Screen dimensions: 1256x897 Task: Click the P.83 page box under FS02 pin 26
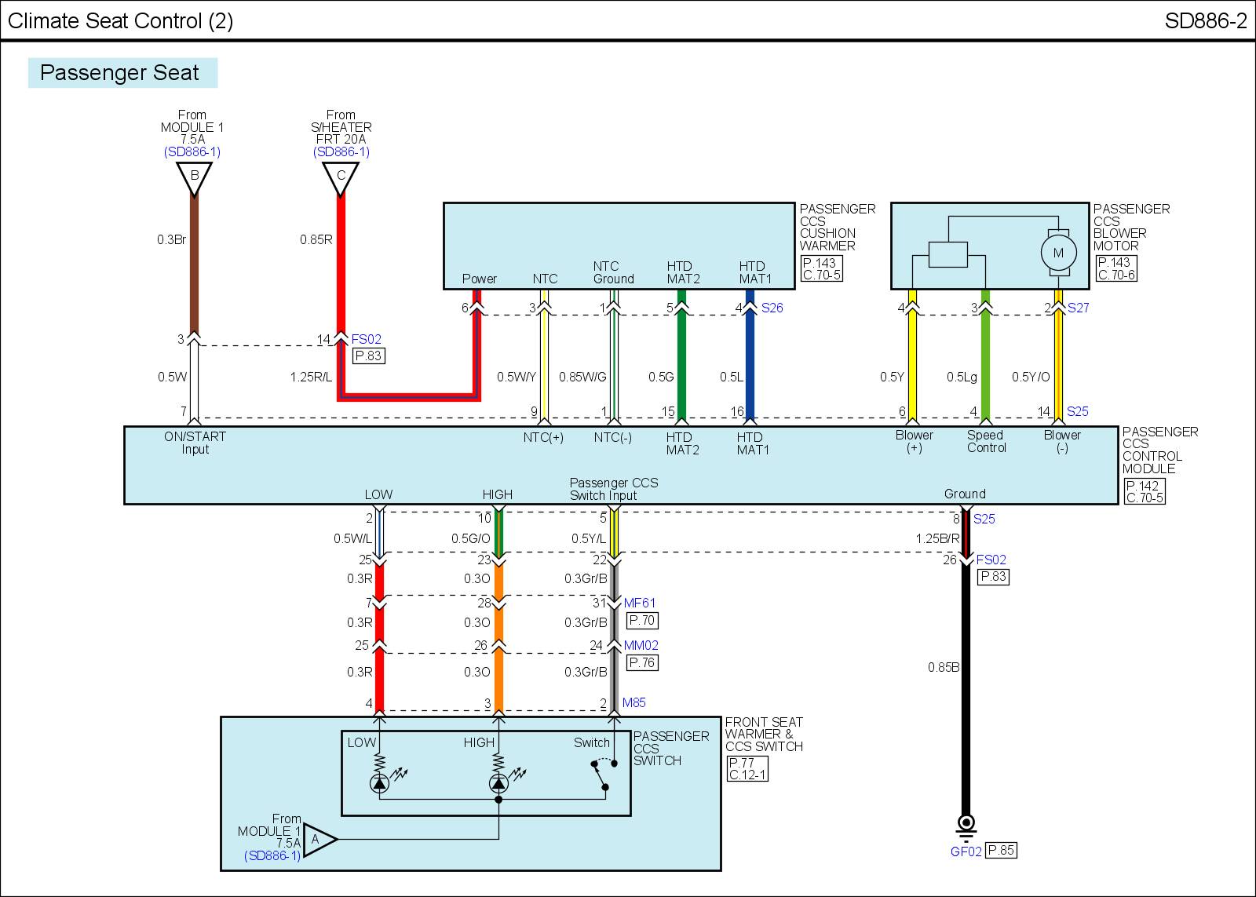tap(993, 577)
